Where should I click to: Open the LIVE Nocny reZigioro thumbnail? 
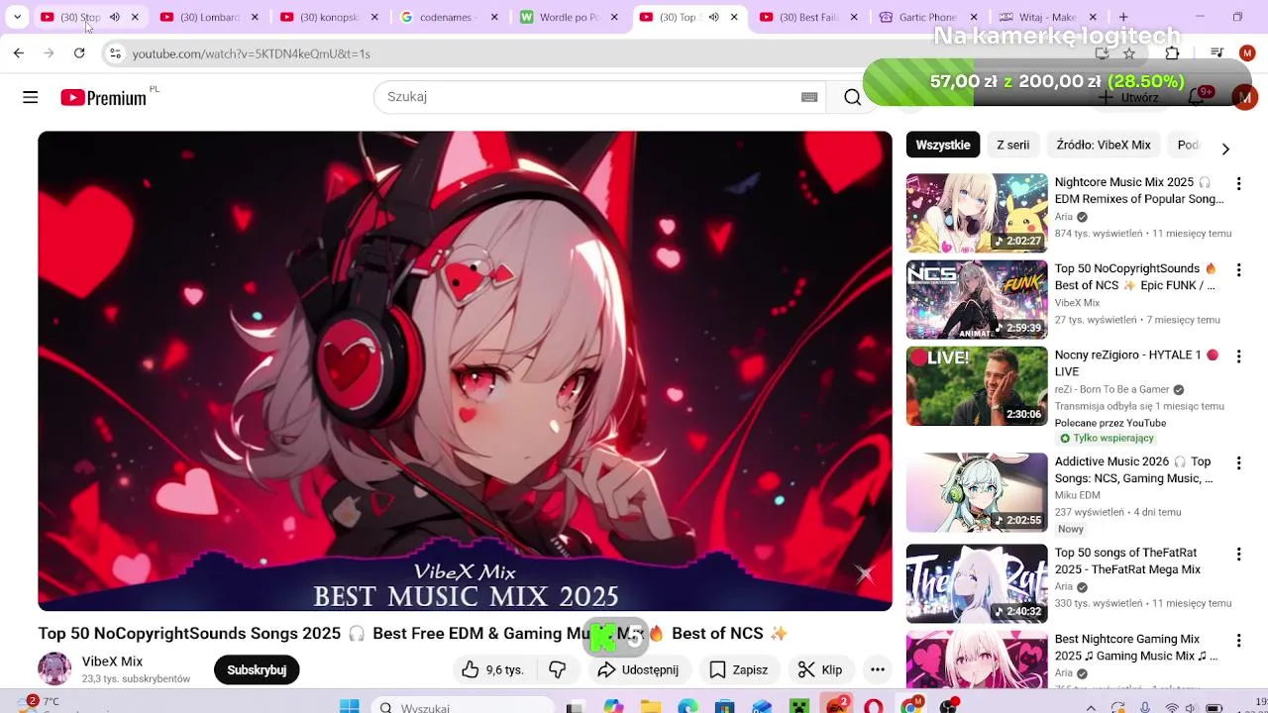coord(977,385)
